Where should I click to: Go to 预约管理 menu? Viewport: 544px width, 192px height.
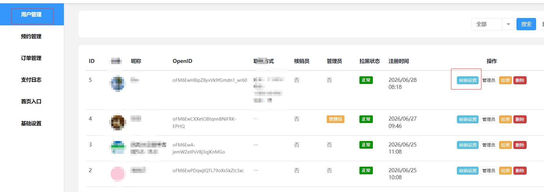click(32, 36)
